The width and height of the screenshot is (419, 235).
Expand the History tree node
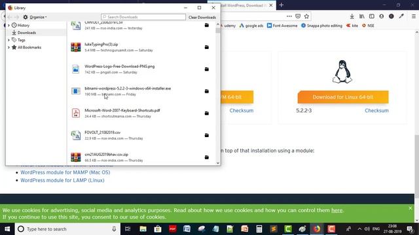[x=9, y=25]
